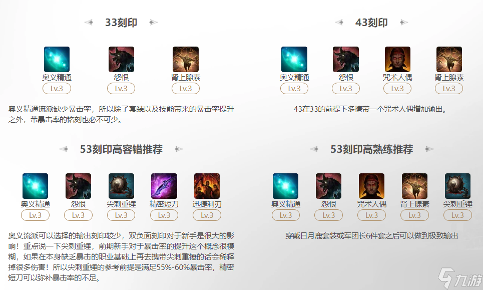Image resolution: width=483 pixels, height=290 pixels.
Task: Click the 43刻印 section heading
Action: click(371, 23)
